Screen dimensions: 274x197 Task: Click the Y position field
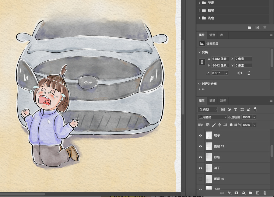click(243, 65)
